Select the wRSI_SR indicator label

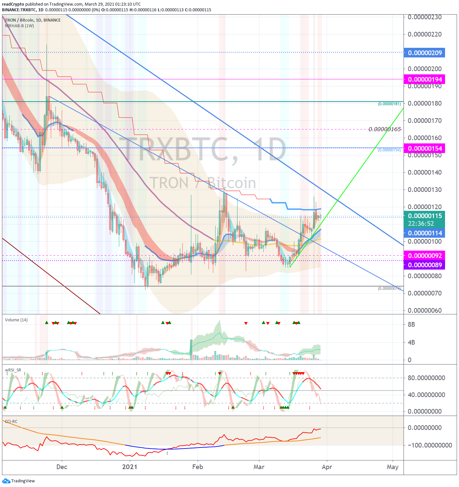(13, 370)
